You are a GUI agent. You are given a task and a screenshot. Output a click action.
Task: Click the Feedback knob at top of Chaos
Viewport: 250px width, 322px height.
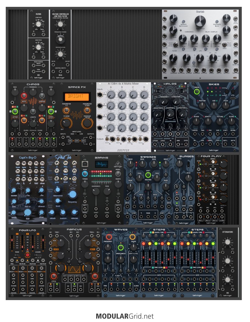[x=33, y=92]
